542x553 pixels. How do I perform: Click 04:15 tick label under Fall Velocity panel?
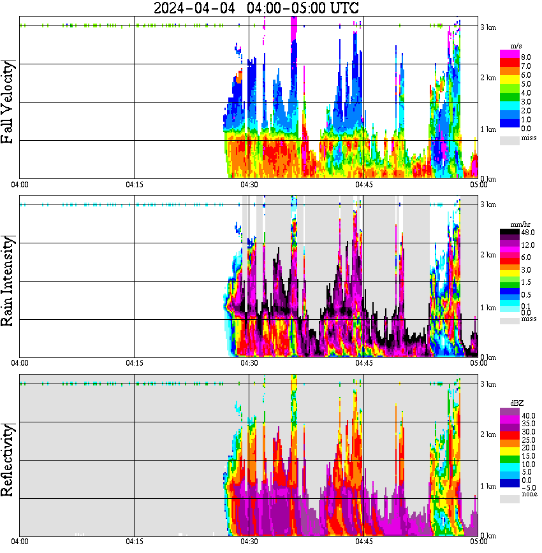135,185
